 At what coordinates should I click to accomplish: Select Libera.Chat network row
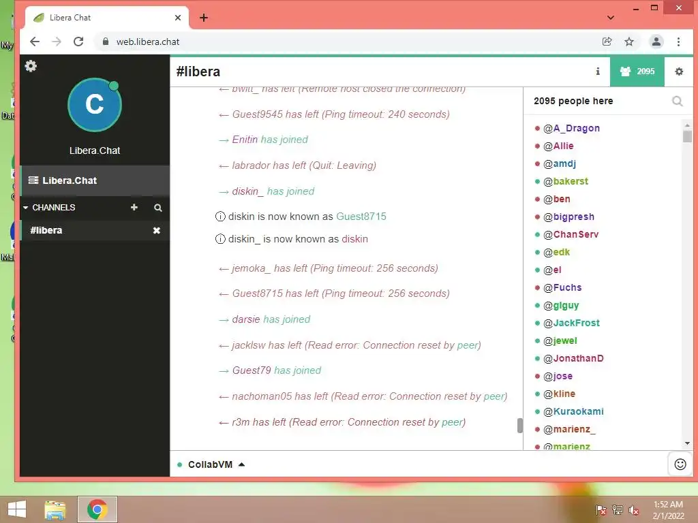pyautogui.click(x=95, y=180)
